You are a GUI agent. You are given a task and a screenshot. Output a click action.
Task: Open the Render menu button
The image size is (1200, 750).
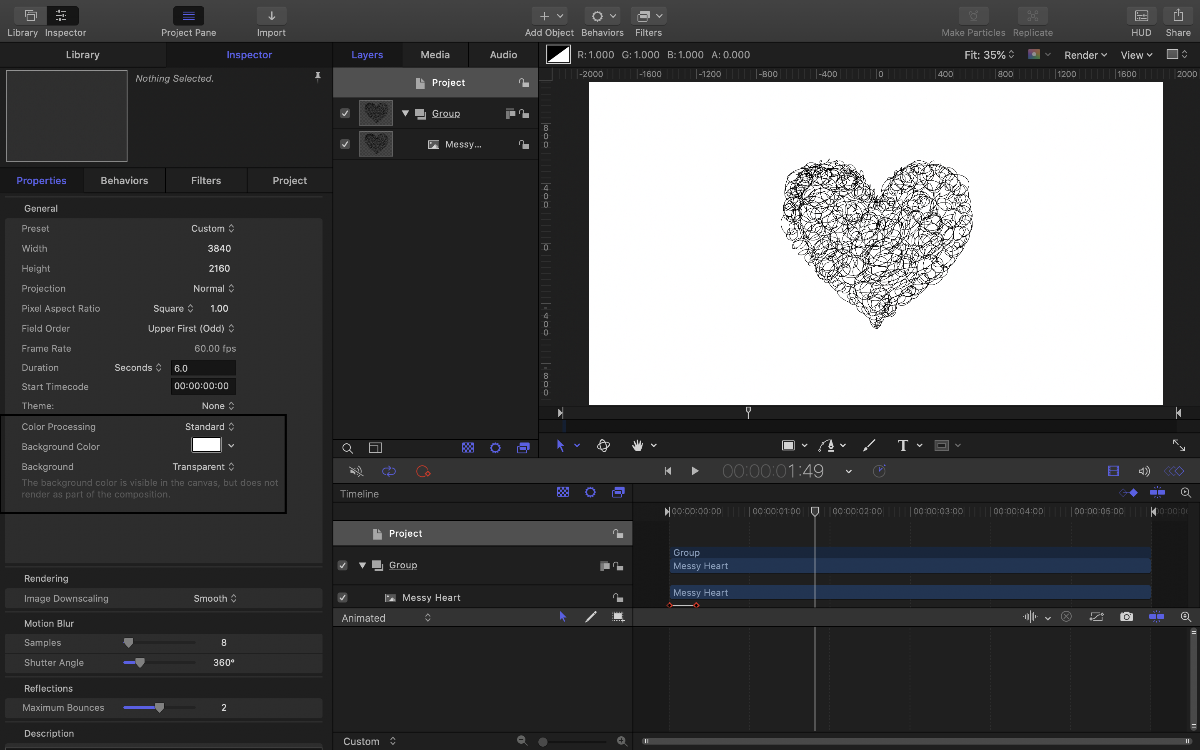[x=1085, y=55]
